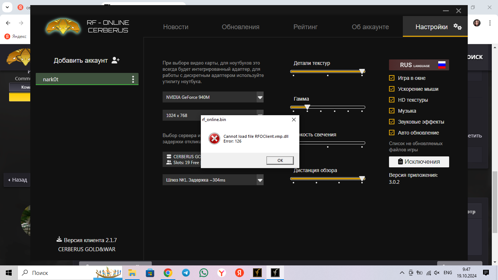Click 'Версия приложения: 3.0.2' text
498x280 pixels.
click(x=413, y=178)
